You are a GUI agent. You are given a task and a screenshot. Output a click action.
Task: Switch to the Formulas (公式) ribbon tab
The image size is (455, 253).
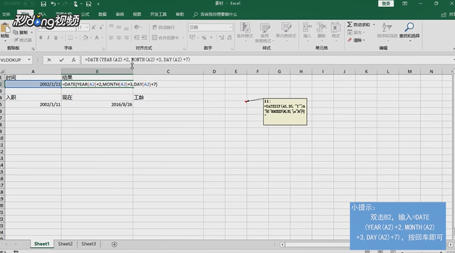[x=85, y=14]
